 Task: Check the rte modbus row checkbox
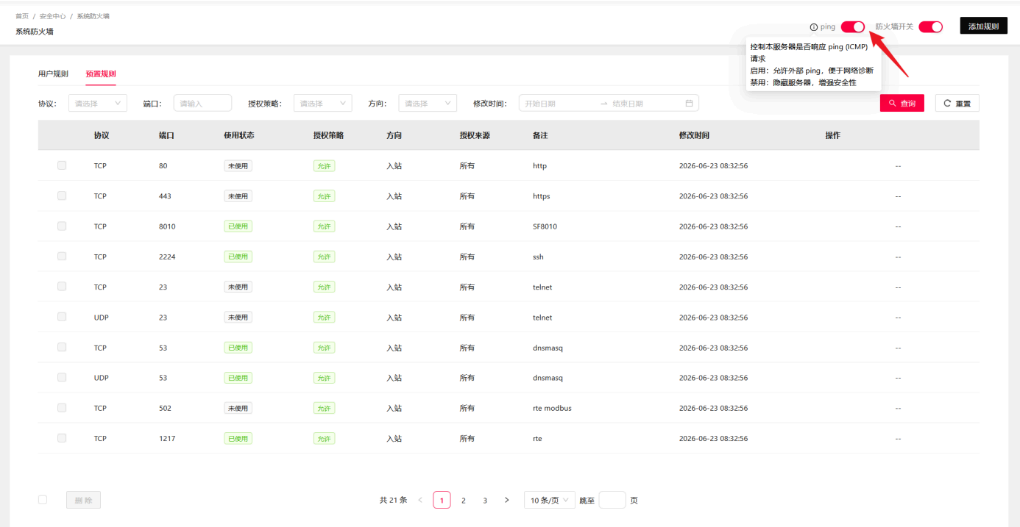click(62, 407)
